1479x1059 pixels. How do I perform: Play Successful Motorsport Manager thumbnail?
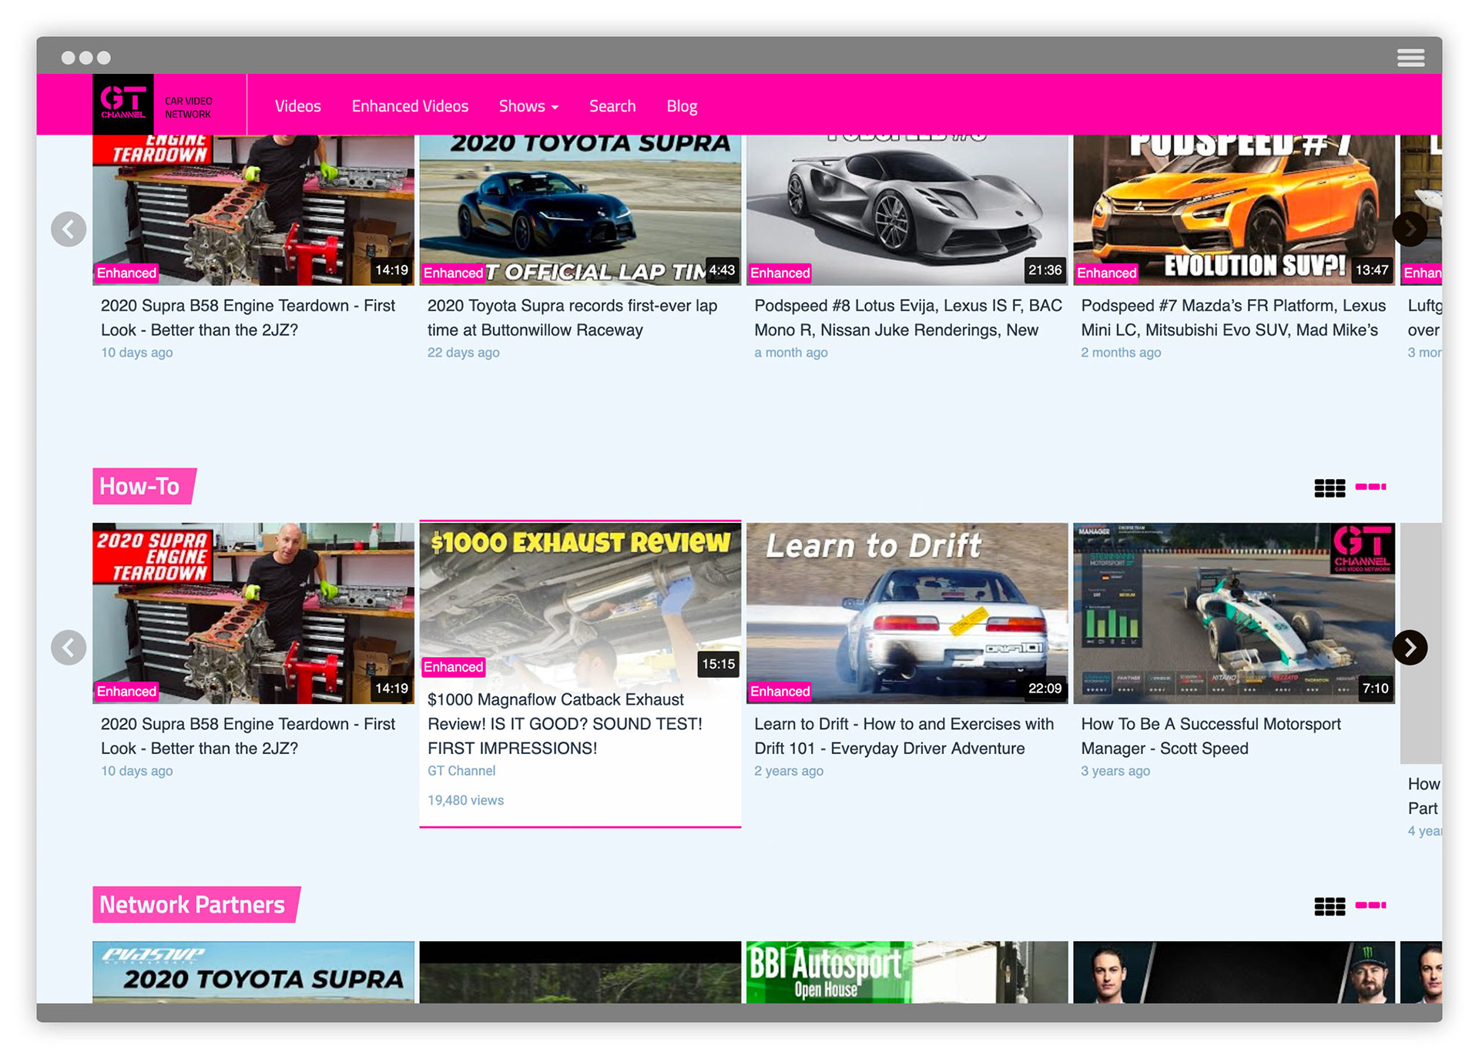1233,613
